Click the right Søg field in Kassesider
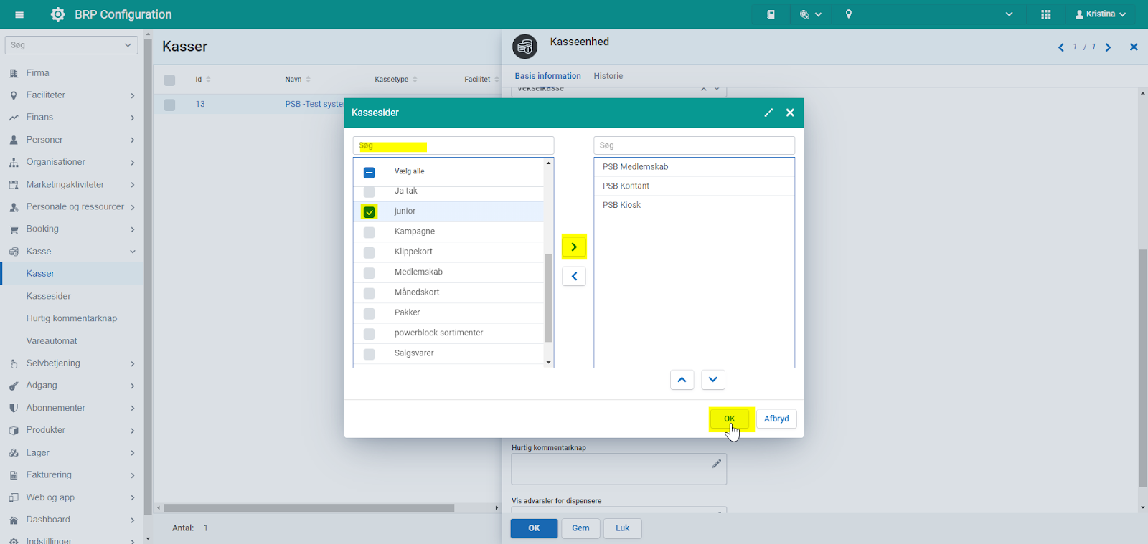Image resolution: width=1148 pixels, height=544 pixels. [694, 145]
